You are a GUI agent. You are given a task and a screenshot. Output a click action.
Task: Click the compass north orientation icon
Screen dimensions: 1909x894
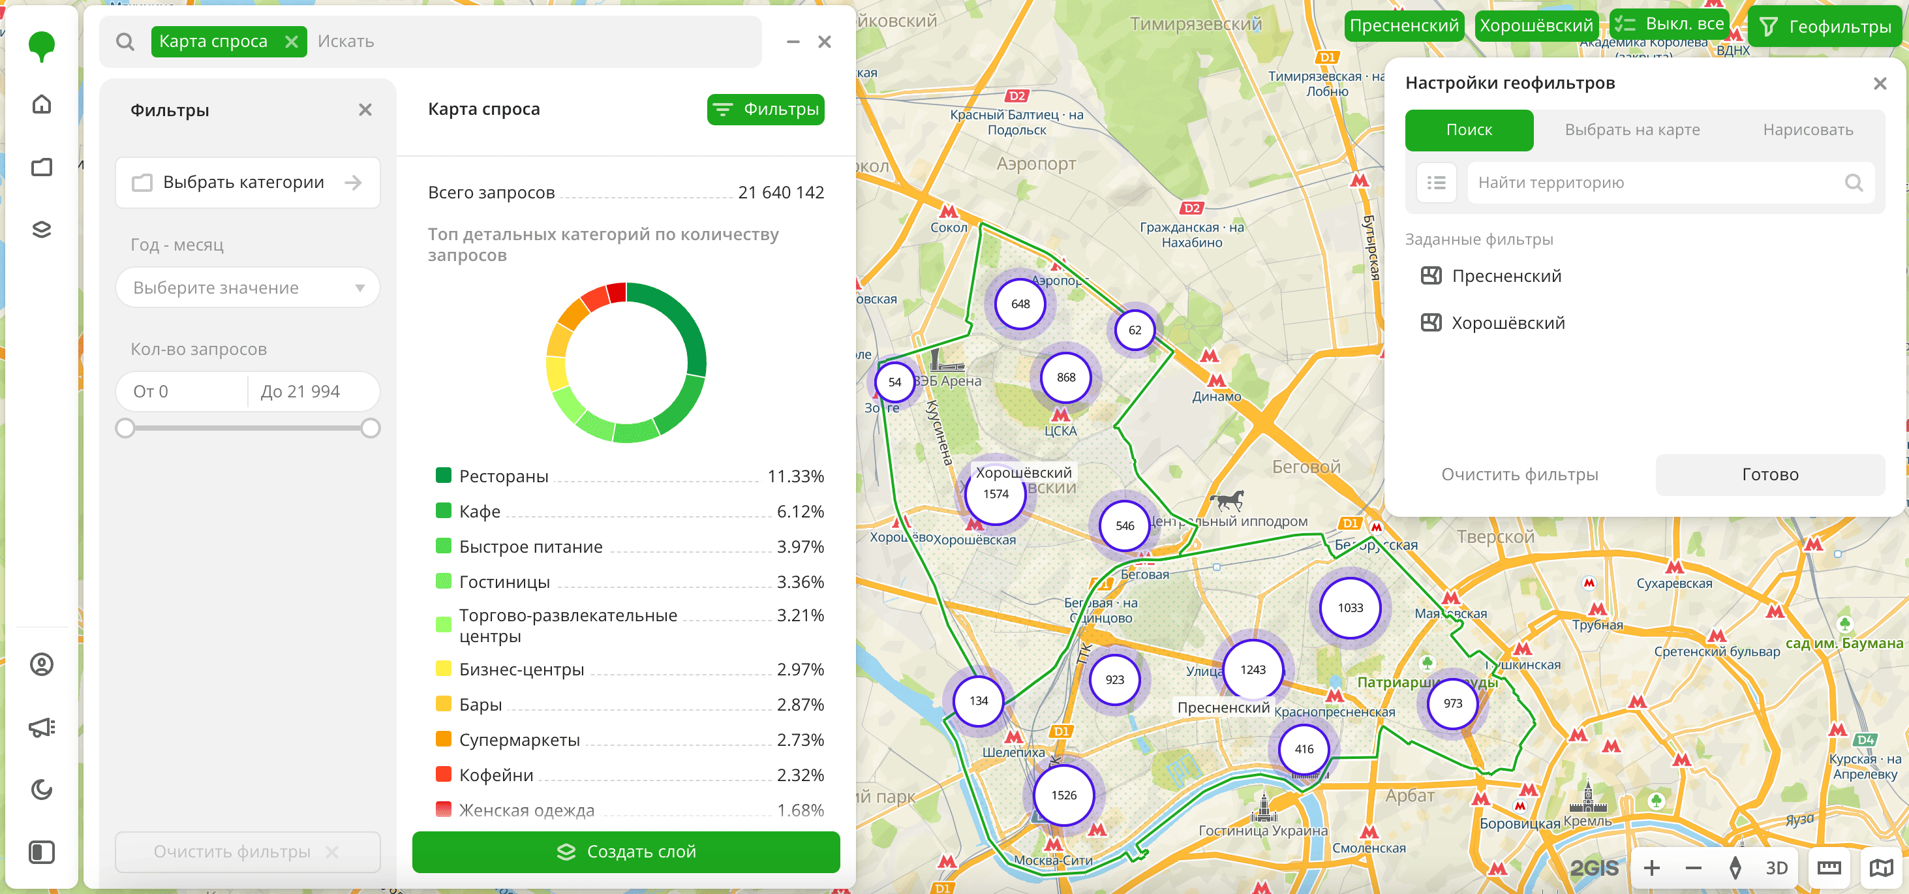tap(1735, 867)
